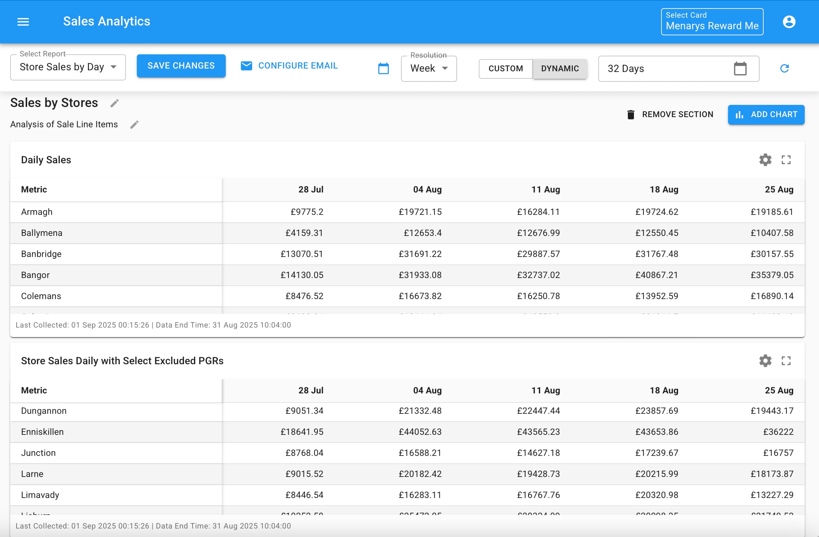Edit the Analysis of Sale Line Items subtitle

(134, 125)
